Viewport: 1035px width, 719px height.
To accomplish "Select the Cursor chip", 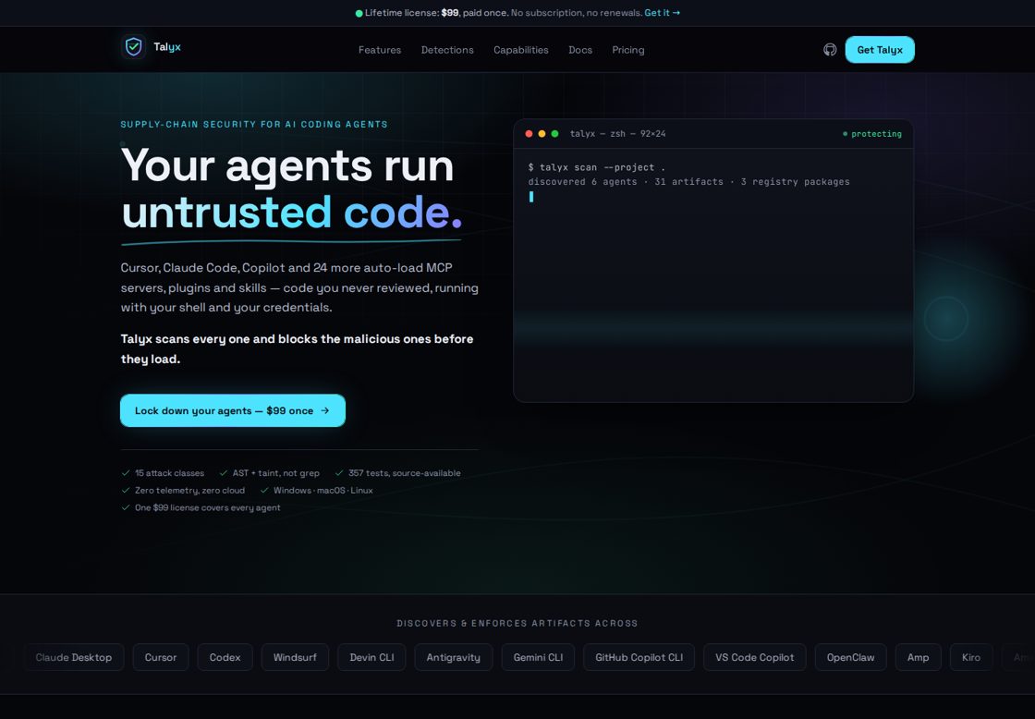I will point(161,657).
